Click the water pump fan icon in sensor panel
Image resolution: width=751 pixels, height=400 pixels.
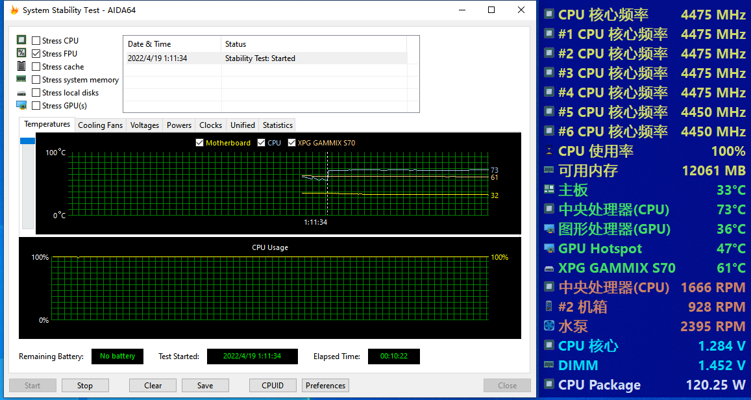tap(548, 327)
